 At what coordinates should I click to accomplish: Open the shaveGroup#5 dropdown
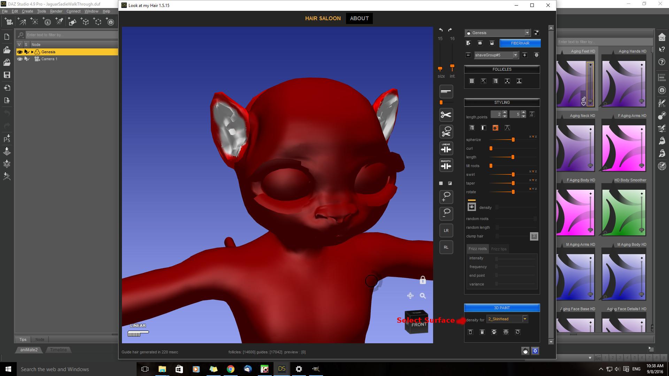coord(515,55)
